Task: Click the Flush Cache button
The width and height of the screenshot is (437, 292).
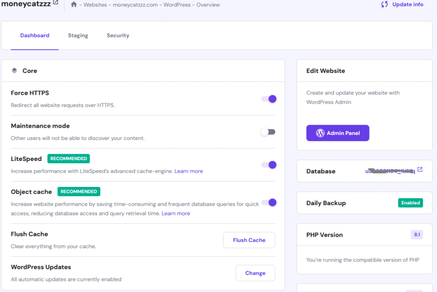Action: 249,240
